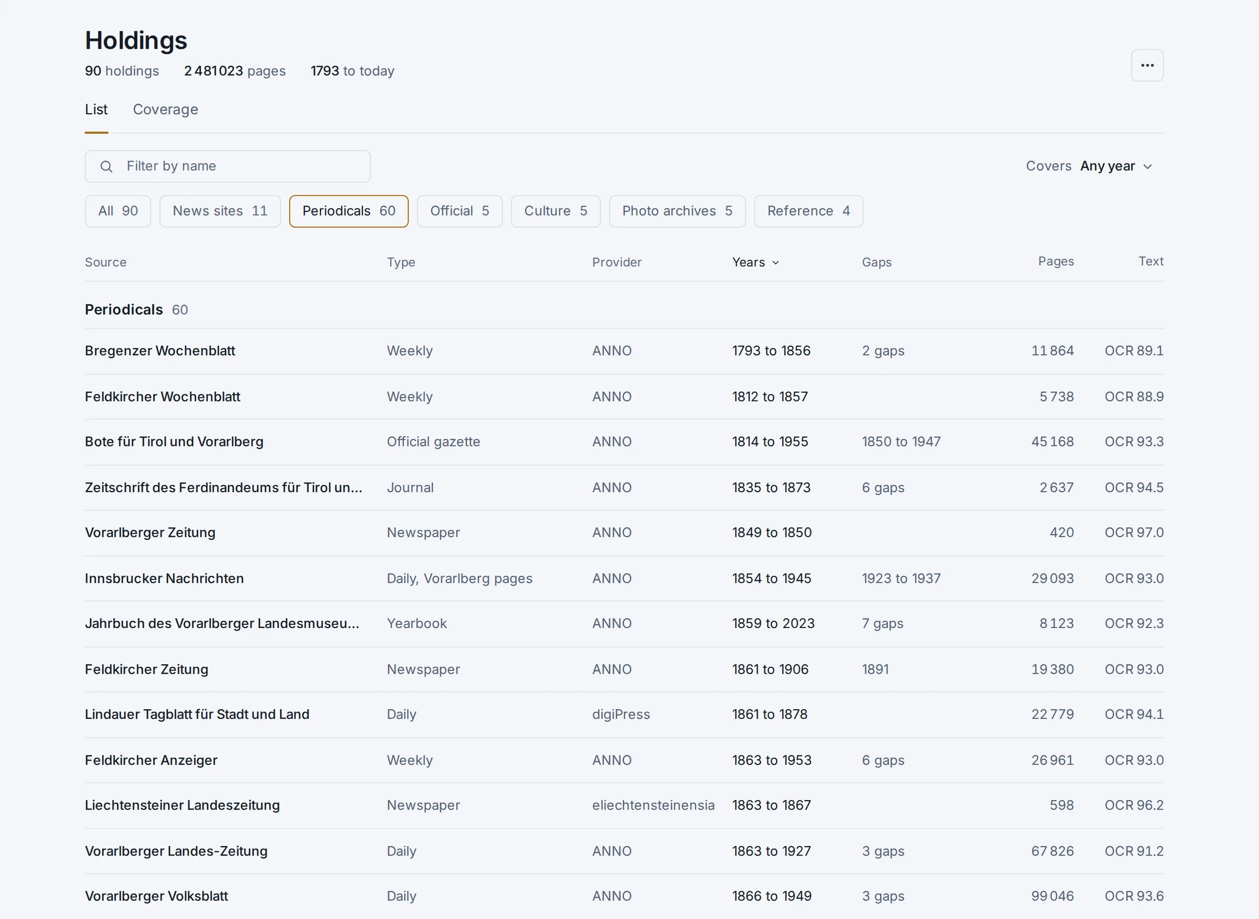Switch to the Coverage tab

pos(165,110)
